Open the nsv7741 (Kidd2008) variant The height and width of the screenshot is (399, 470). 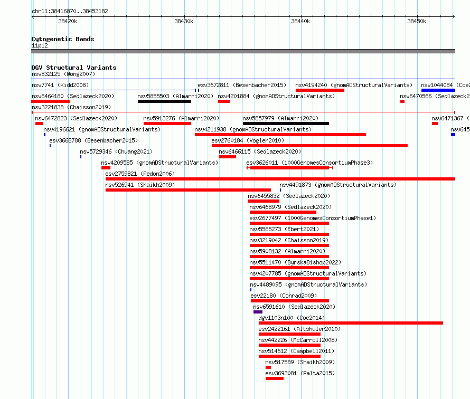coord(60,85)
